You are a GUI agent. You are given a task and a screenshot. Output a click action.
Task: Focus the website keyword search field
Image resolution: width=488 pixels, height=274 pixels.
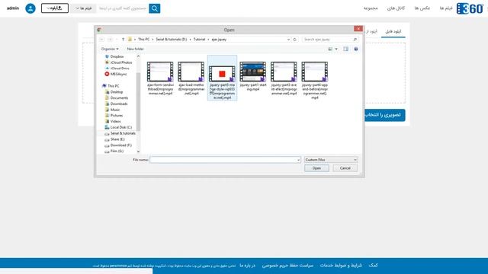[x=122, y=8]
